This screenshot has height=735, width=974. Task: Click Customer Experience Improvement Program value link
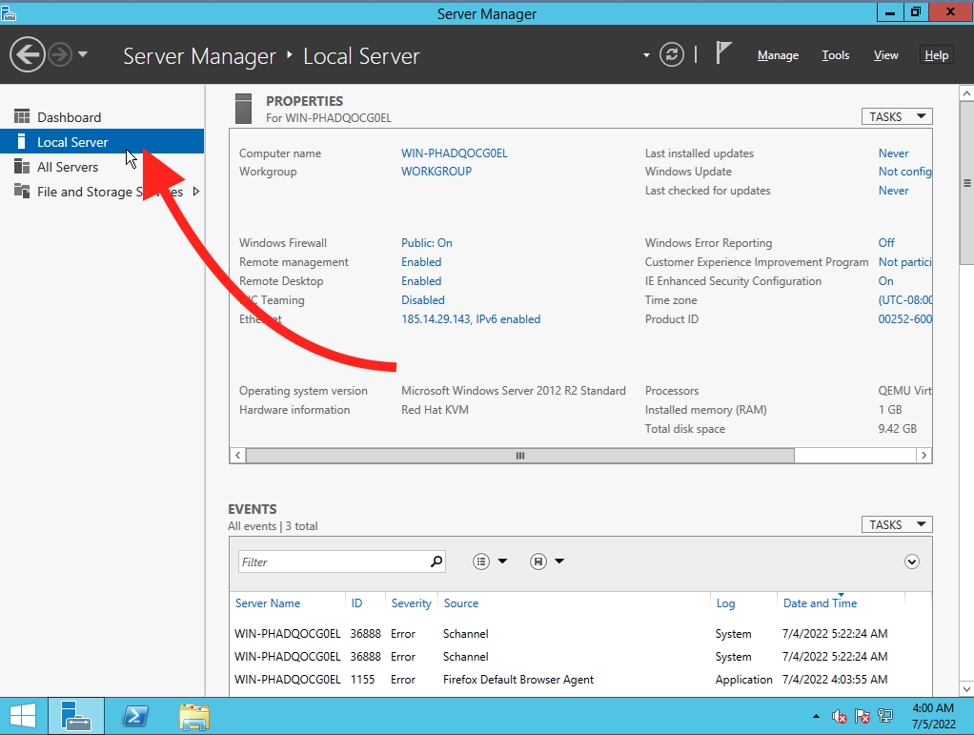[905, 262]
